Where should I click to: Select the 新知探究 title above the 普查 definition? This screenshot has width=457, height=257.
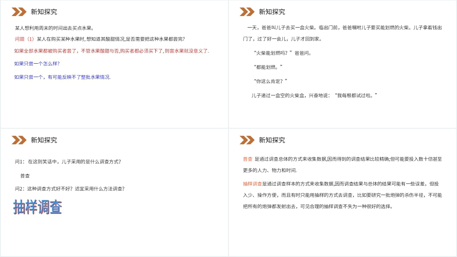tap(272, 140)
